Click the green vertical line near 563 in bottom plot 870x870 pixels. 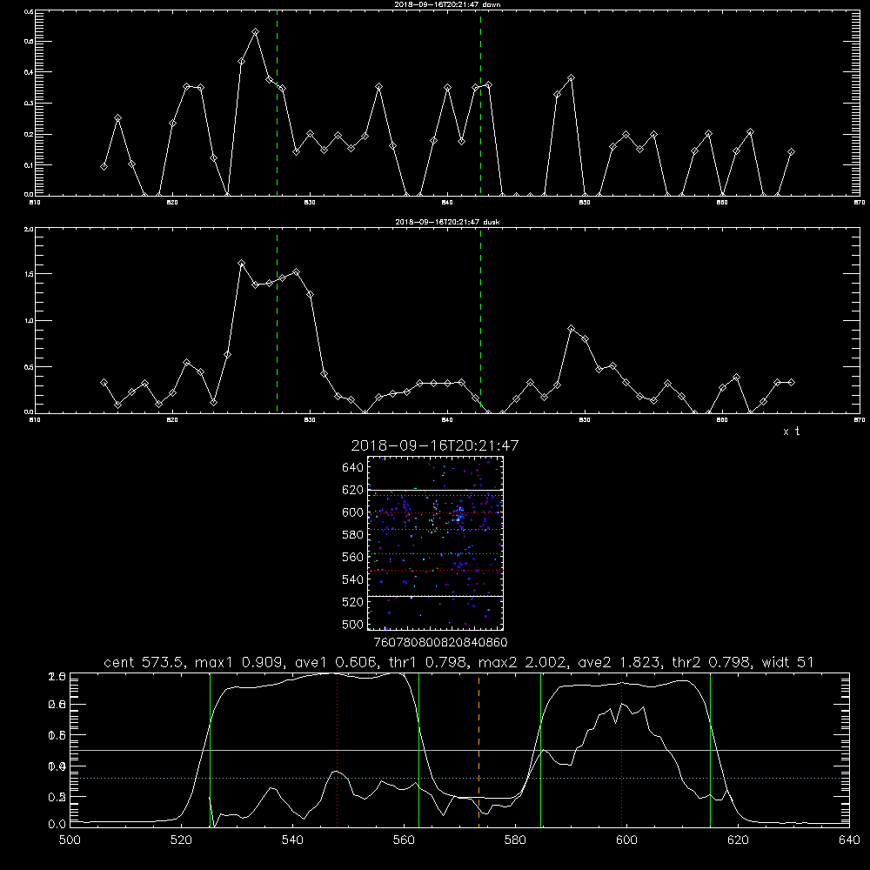click(x=419, y=749)
